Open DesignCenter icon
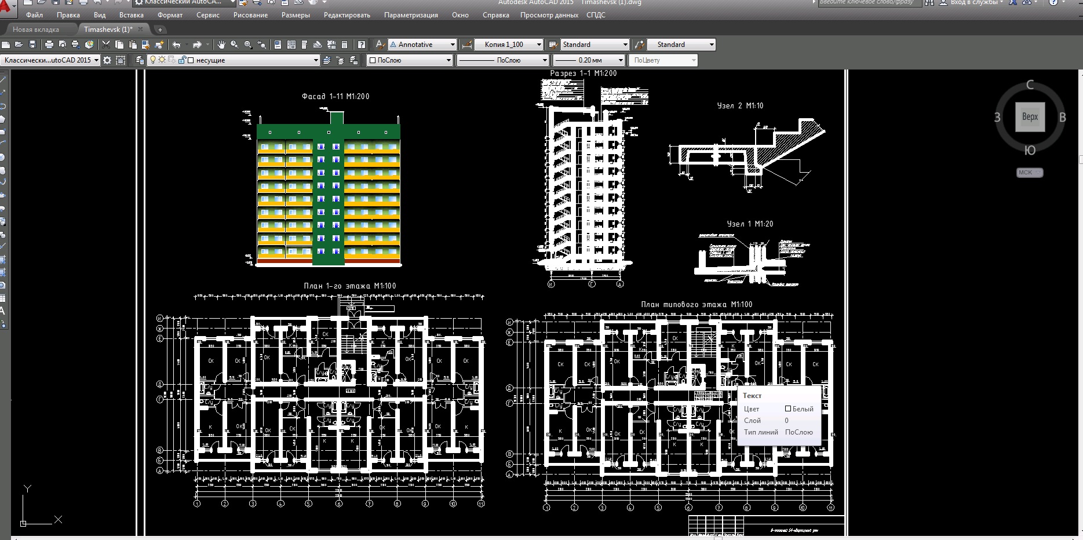 [291, 44]
